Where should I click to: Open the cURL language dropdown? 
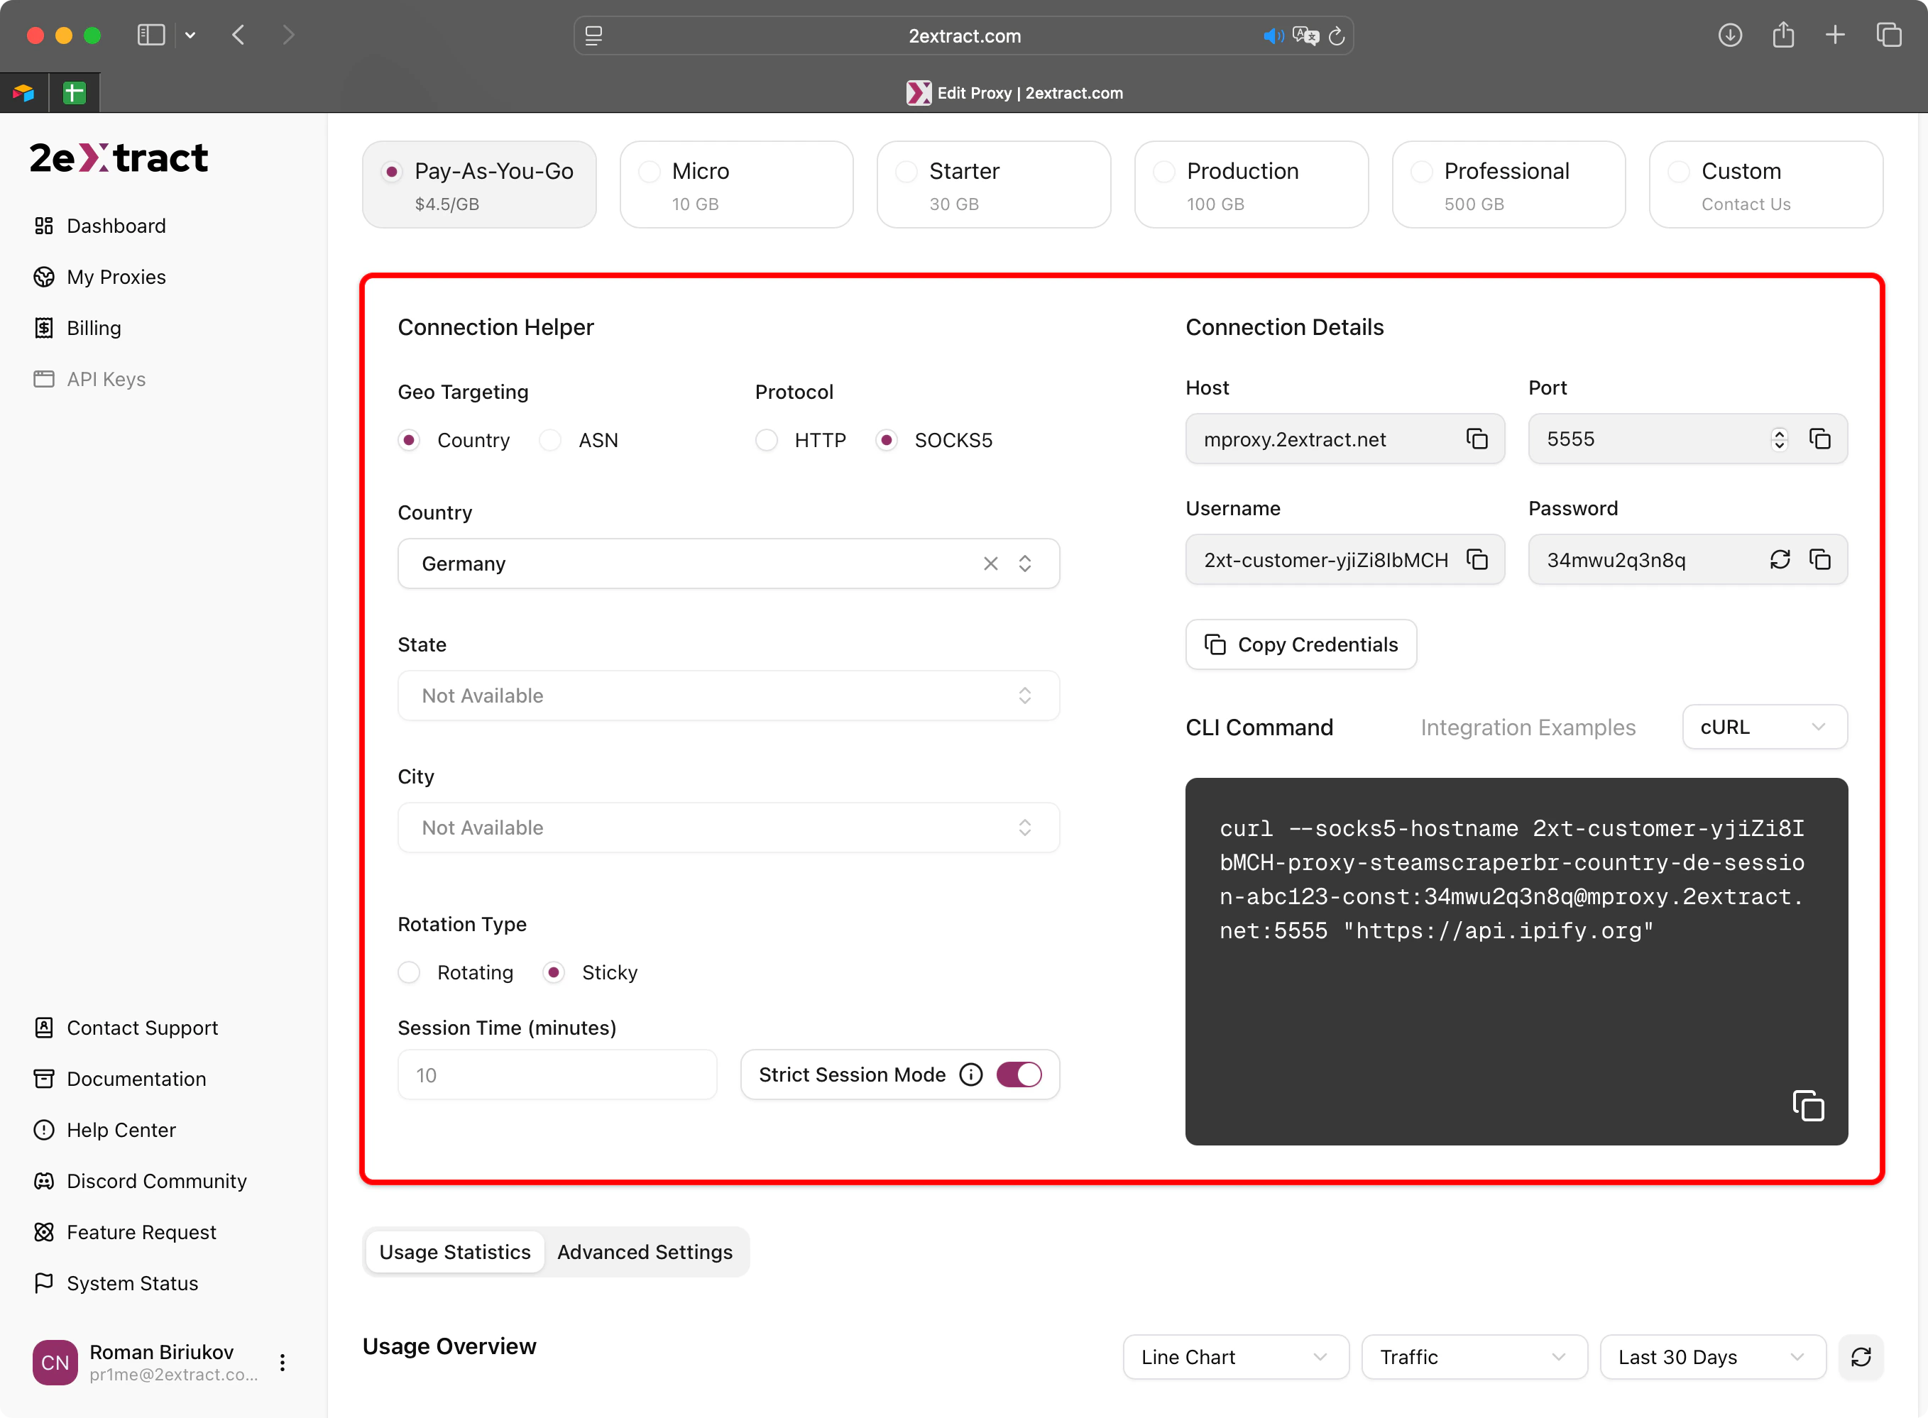(1764, 727)
